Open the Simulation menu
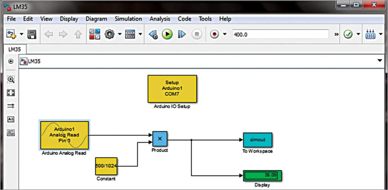388x190 pixels. (128, 19)
